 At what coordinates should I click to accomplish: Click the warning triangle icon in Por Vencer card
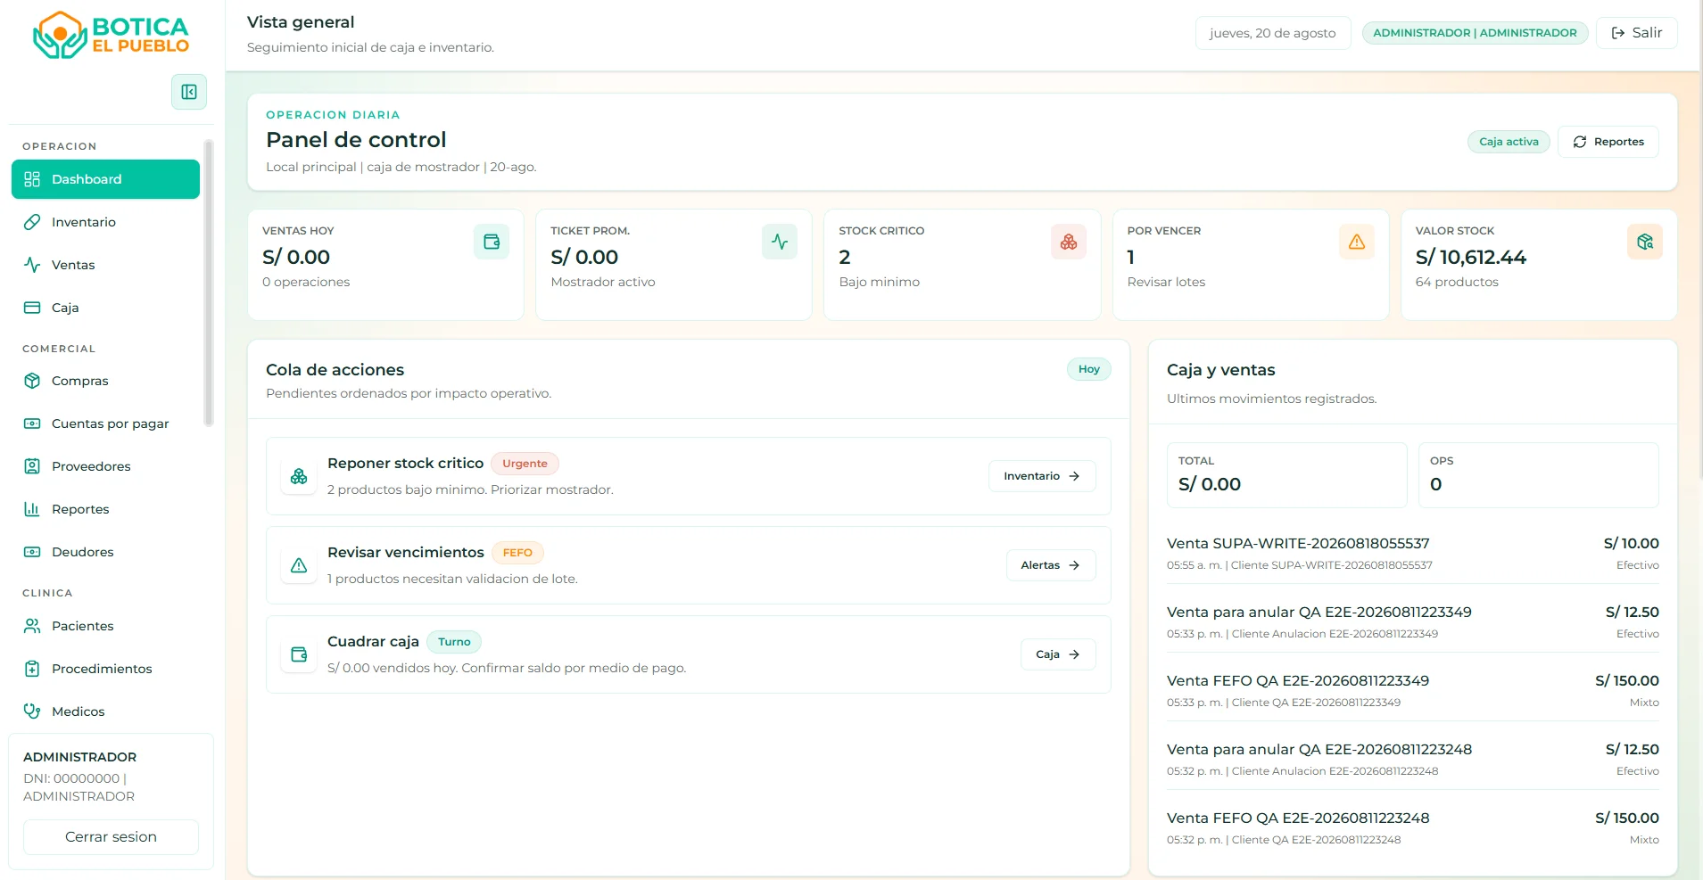1357,242
